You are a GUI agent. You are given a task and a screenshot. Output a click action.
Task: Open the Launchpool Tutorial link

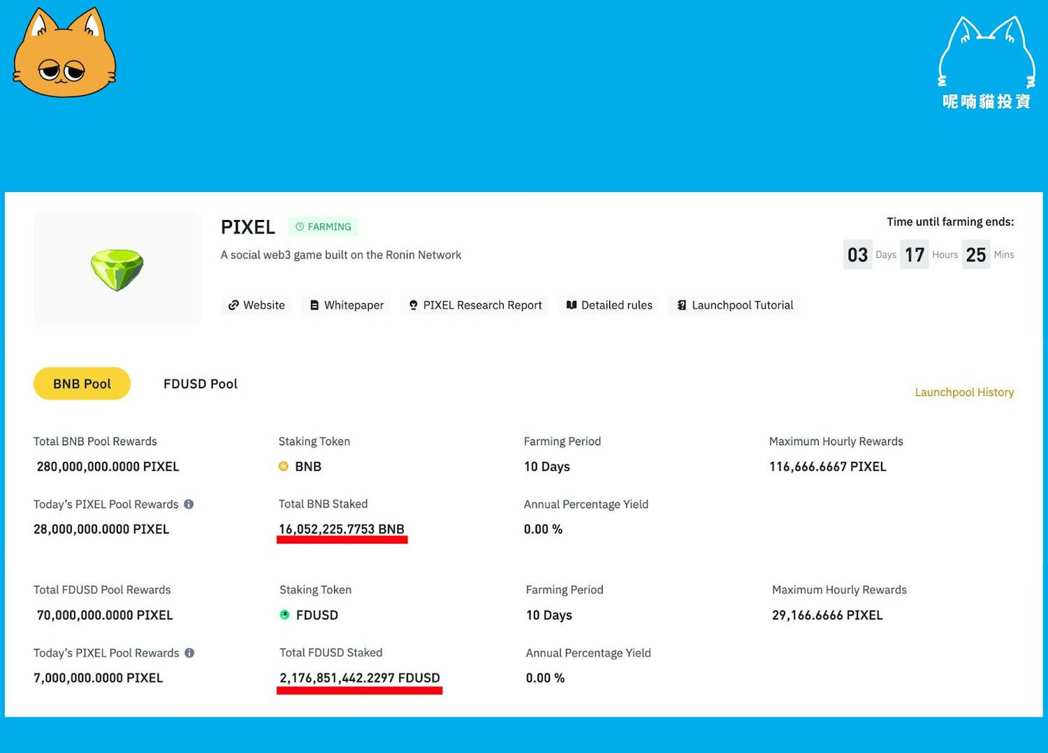coord(735,305)
